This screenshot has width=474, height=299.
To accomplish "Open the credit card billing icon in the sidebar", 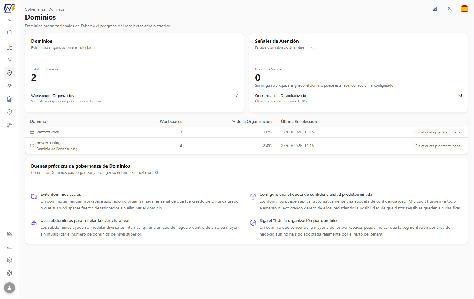I will point(9,247).
